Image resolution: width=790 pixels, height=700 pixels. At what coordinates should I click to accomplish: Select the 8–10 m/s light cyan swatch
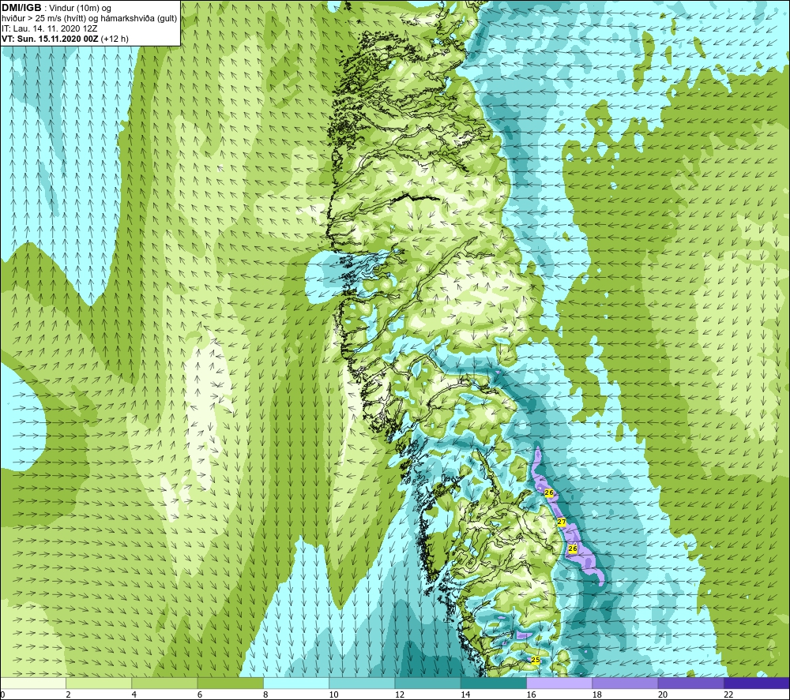click(x=296, y=683)
